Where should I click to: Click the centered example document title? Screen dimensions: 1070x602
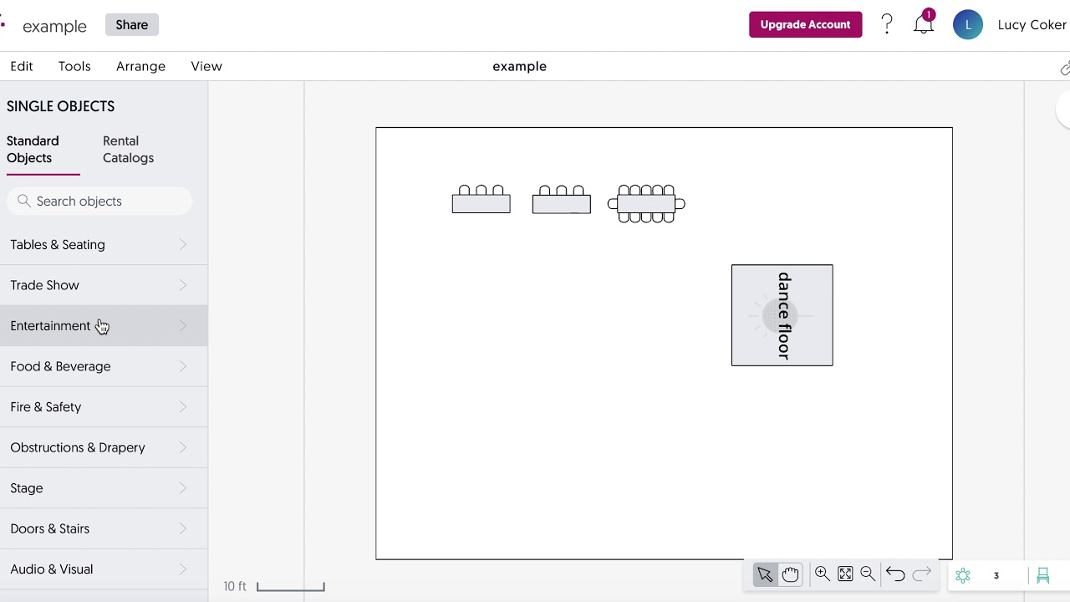click(x=519, y=66)
